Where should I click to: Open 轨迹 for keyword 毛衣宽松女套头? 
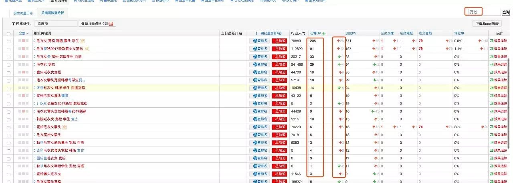click(280, 135)
